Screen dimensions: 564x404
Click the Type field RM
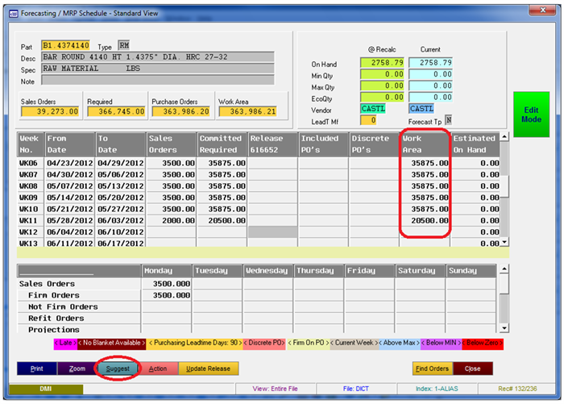pos(124,45)
